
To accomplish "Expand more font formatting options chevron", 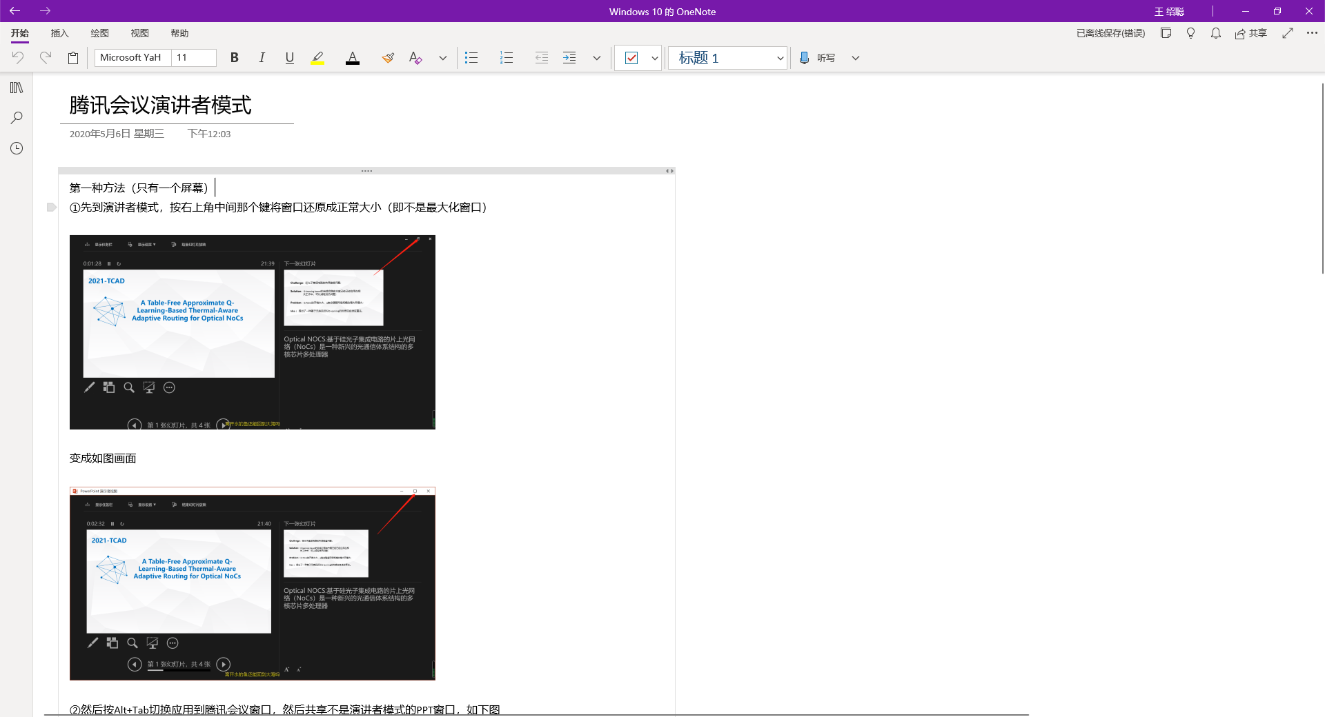I will pyautogui.click(x=443, y=58).
